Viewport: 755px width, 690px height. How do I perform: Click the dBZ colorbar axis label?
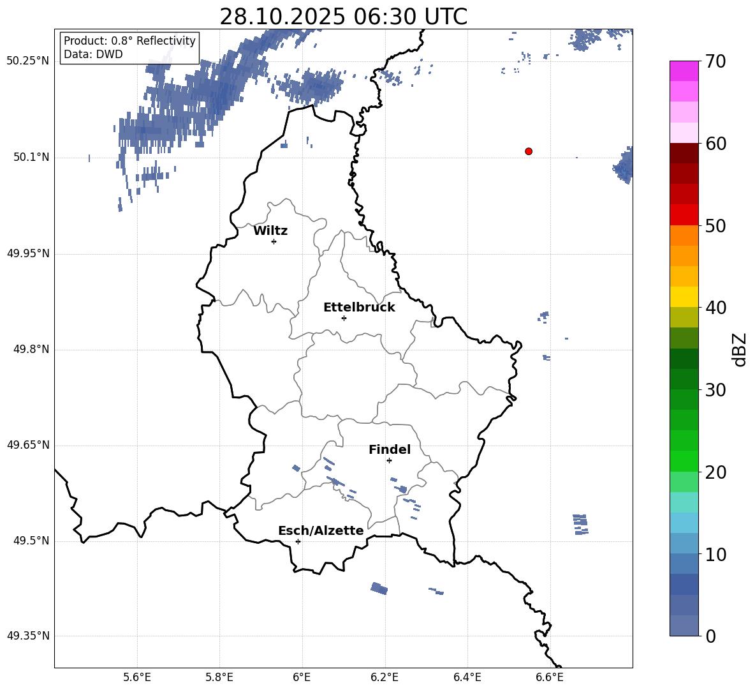tap(740, 349)
